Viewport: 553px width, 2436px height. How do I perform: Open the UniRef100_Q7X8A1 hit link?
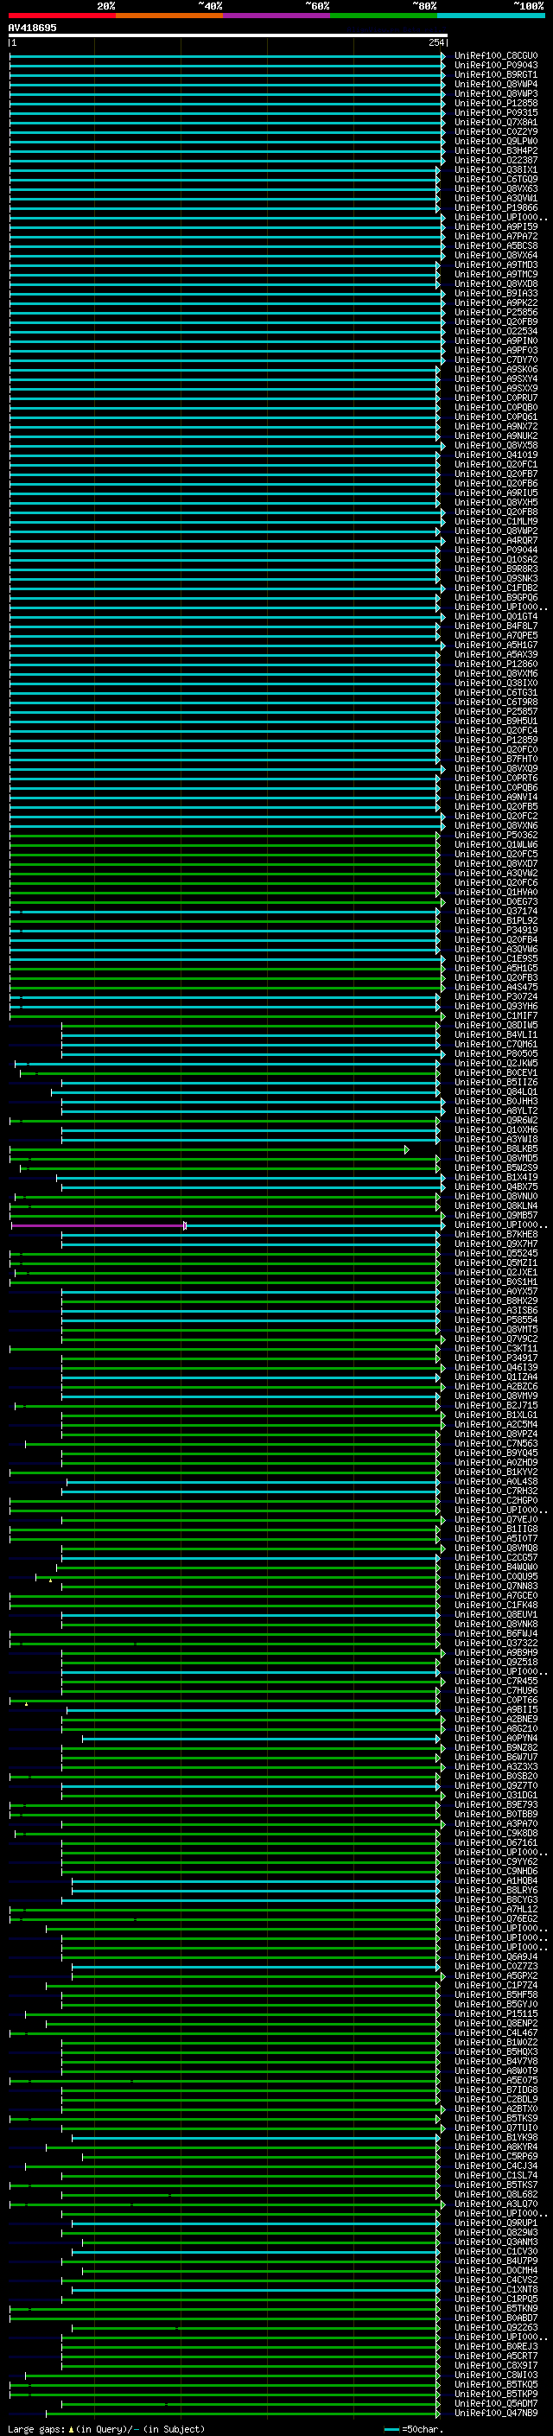tap(495, 122)
